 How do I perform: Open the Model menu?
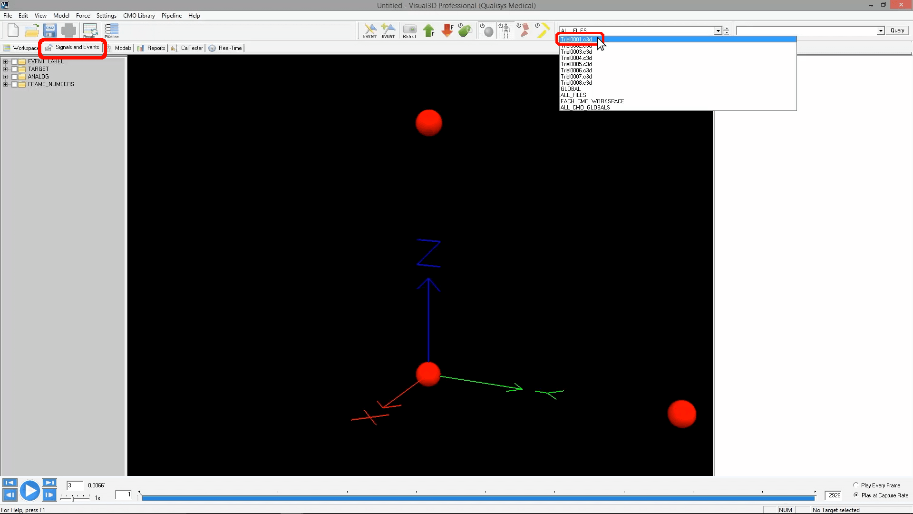[x=61, y=16]
